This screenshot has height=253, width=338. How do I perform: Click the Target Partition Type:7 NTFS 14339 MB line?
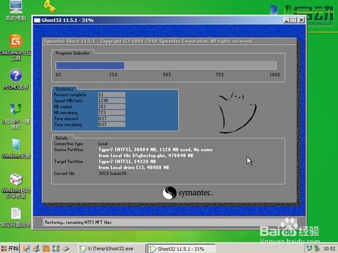[127, 161]
